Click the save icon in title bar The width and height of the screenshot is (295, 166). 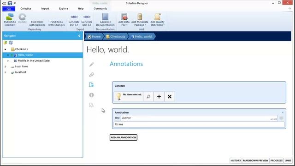10,3
